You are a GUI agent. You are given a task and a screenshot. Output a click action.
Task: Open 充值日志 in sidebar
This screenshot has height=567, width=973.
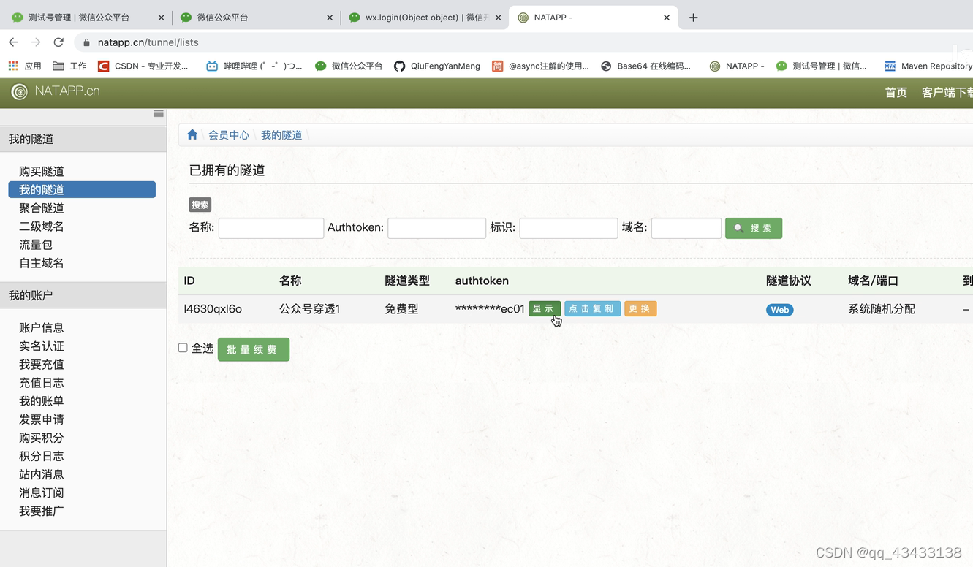pyautogui.click(x=42, y=382)
